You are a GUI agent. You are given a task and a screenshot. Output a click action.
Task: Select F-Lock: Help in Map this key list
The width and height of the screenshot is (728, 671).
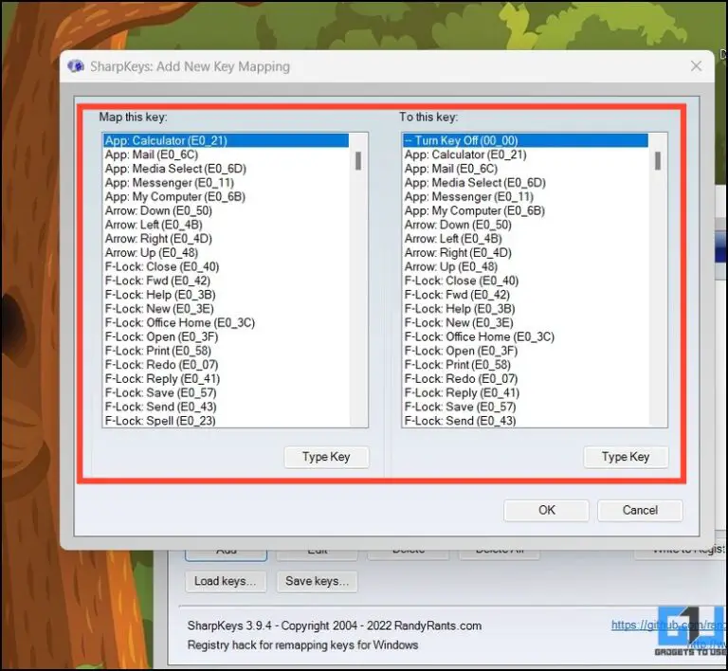[x=227, y=295]
